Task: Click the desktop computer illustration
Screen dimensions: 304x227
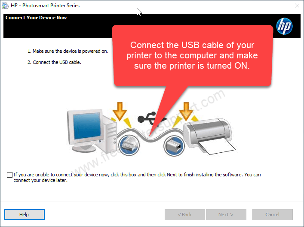Action: click(92, 131)
